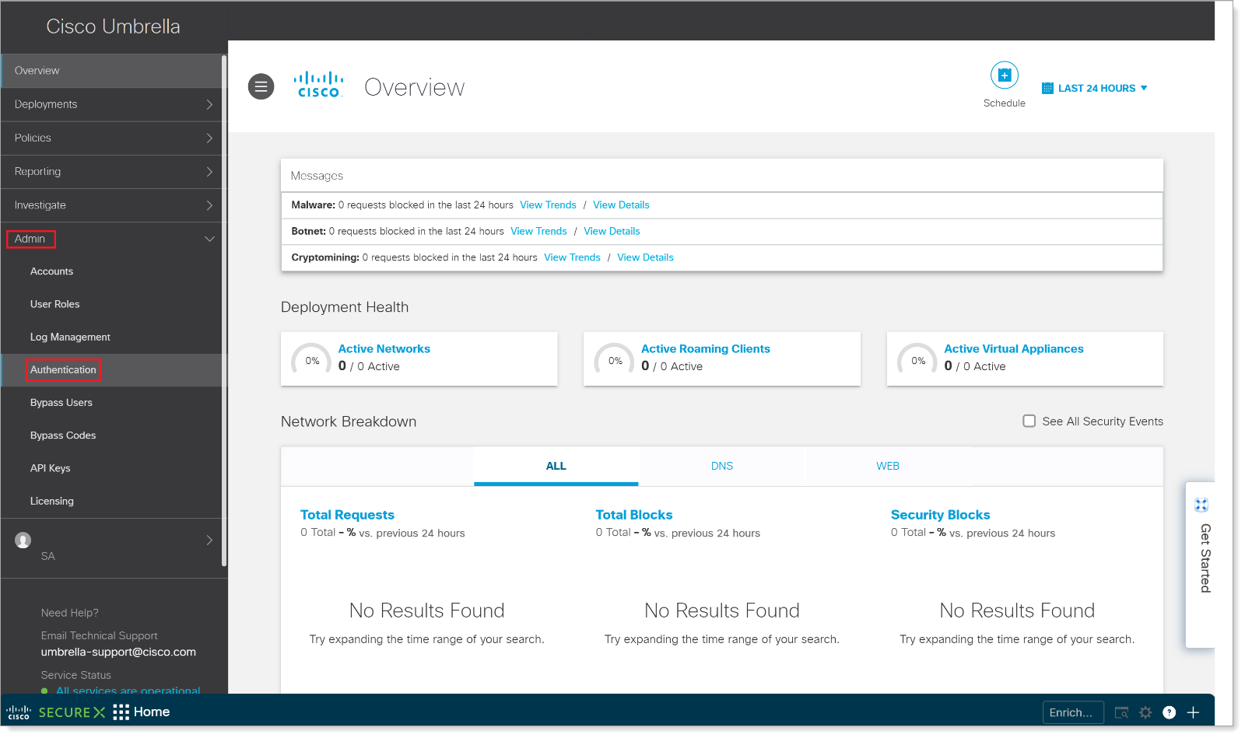Email umbrella-support@cisco.com
Screen dimensions: 1245x738
[118, 652]
